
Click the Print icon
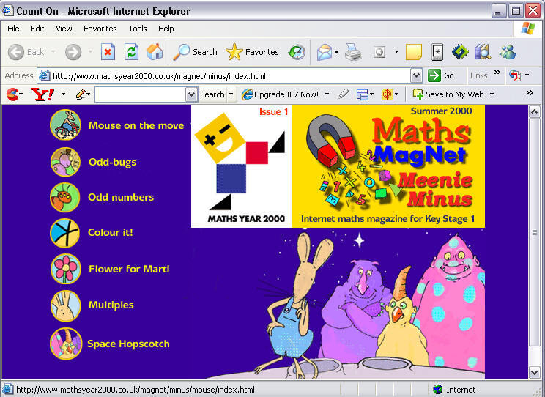[x=353, y=52]
